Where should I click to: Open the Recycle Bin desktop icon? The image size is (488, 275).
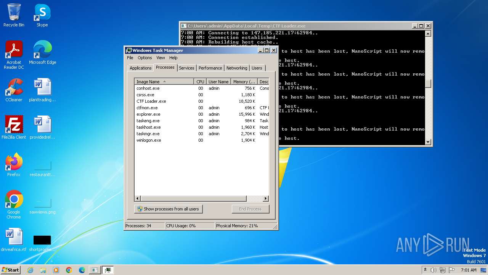[x=14, y=15]
